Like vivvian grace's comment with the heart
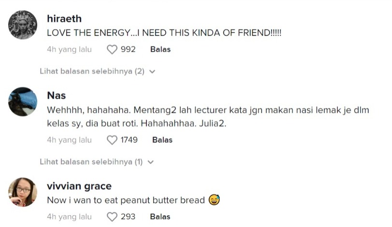392x227 pixels. point(112,217)
